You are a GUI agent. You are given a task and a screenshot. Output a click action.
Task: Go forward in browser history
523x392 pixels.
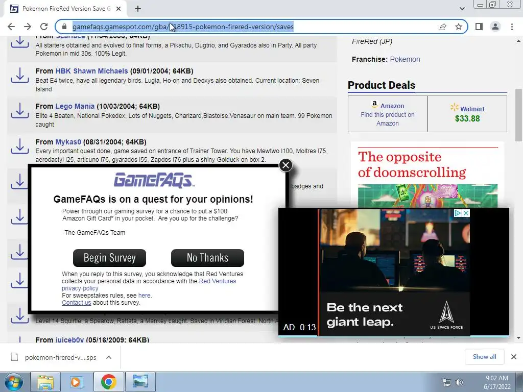pos(28,27)
